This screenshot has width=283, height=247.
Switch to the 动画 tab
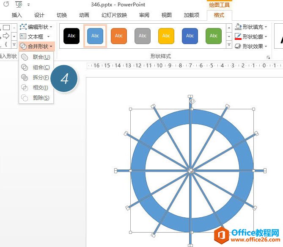tap(84, 15)
